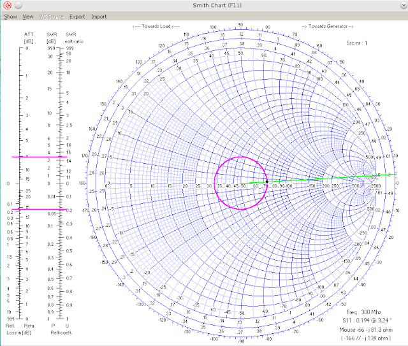Click the round gray title bar button
Image resolution: width=408 pixels, height=346 pixels.
[x=18, y=5]
